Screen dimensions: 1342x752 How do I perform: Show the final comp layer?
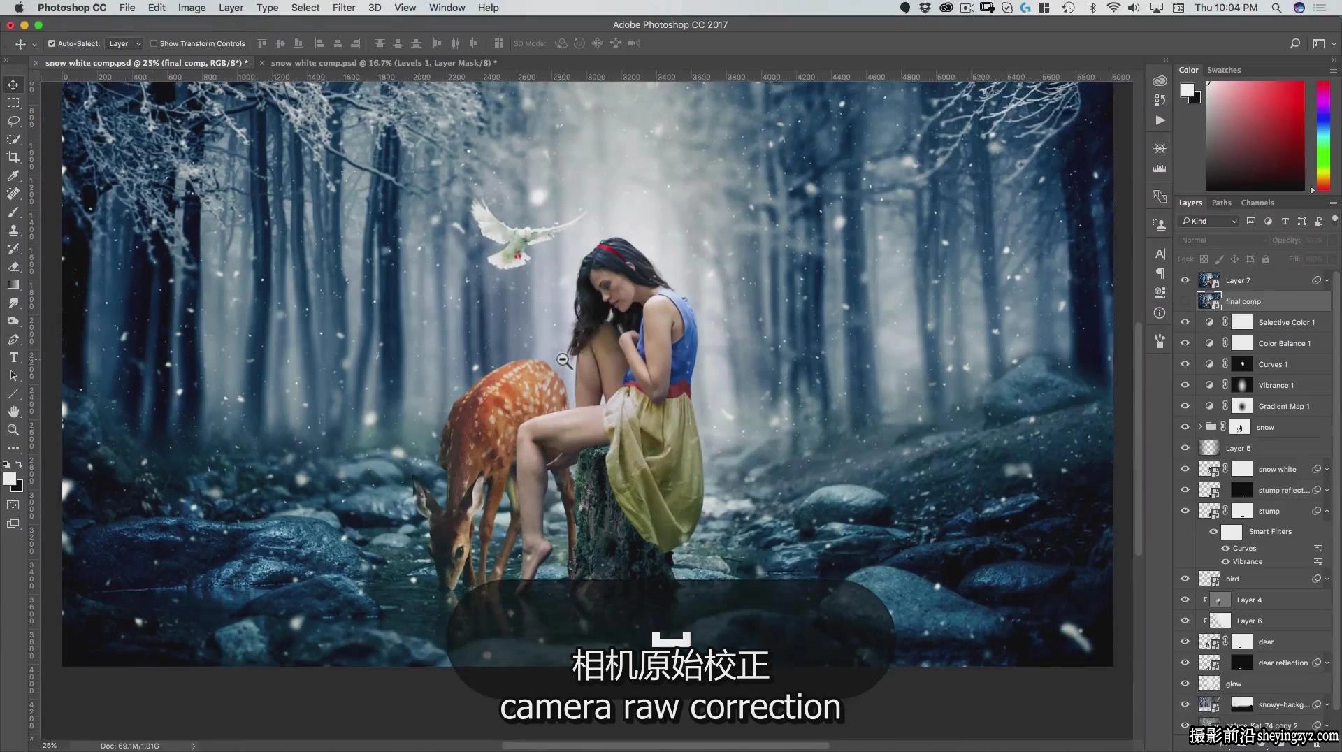[x=1185, y=301]
